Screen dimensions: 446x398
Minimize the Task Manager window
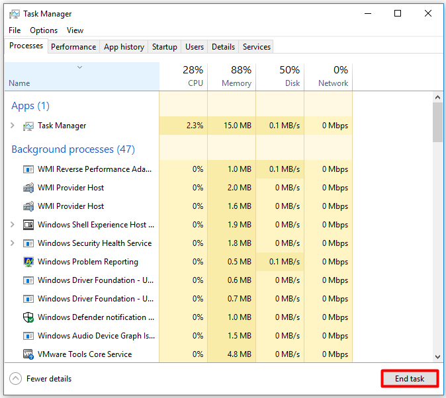click(368, 13)
